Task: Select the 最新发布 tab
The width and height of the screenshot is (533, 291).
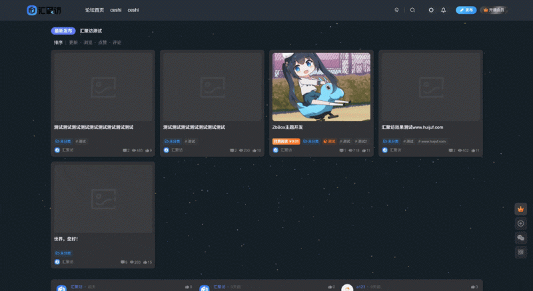Action: click(63, 31)
